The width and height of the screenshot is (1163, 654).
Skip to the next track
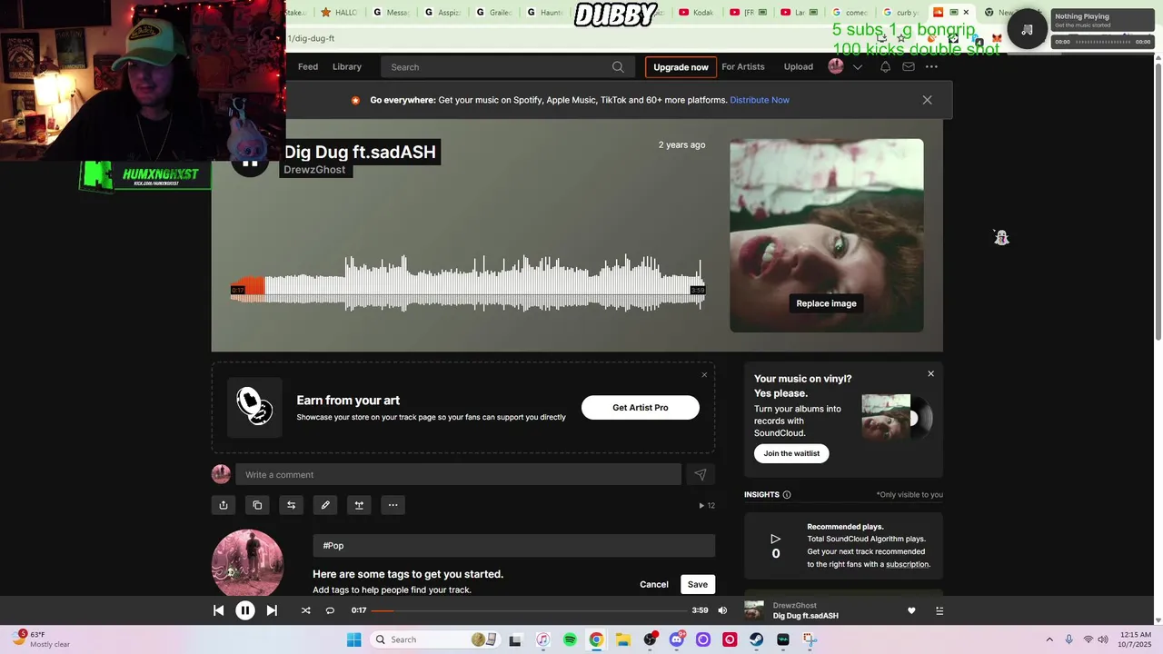coord(272,610)
